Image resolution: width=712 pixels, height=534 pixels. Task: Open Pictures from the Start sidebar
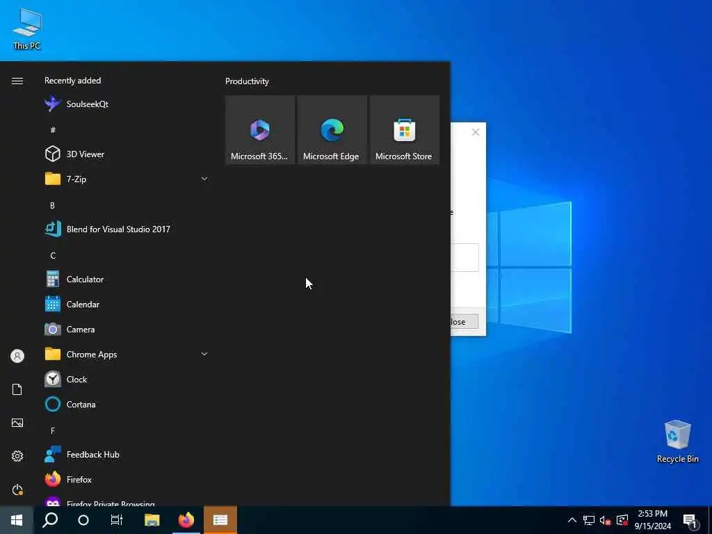pyautogui.click(x=17, y=423)
